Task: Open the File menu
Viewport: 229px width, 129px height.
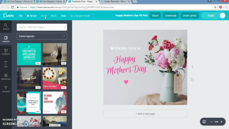Action: click(x=21, y=16)
